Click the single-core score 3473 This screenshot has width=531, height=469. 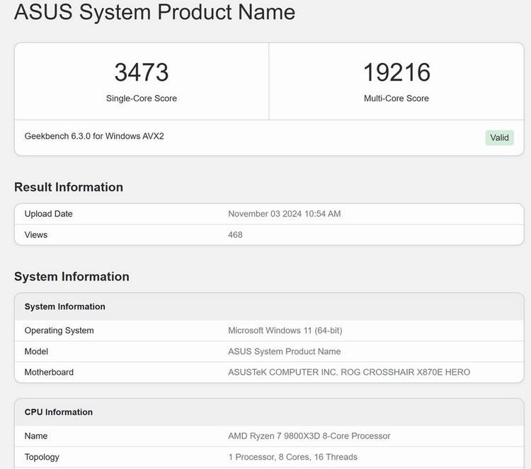click(x=142, y=72)
